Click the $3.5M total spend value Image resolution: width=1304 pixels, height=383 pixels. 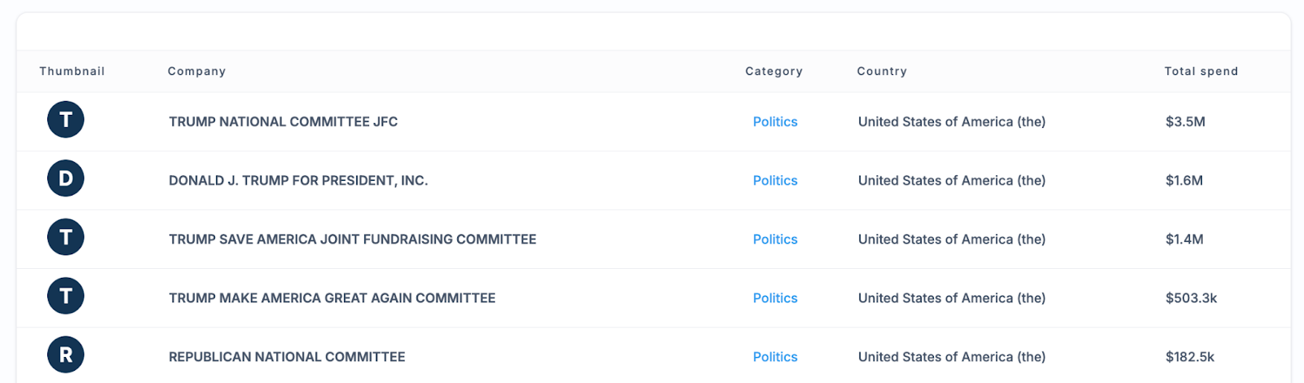click(1185, 121)
